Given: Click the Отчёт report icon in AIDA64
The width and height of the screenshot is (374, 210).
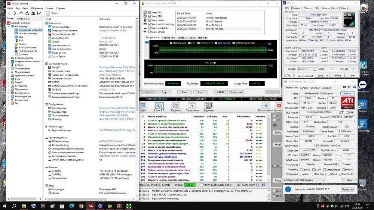Looking at the screenshot, I should [48, 13].
